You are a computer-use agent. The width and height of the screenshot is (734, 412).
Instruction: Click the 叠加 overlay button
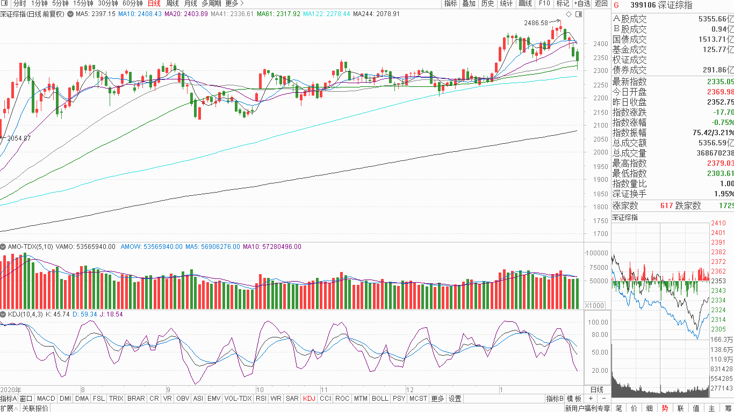coord(469,4)
